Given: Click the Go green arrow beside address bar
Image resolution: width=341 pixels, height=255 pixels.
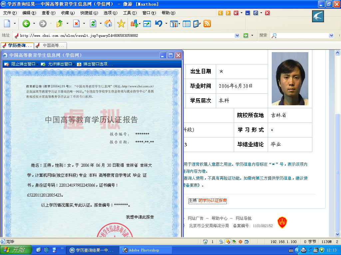Looking at the screenshot, I should (x=246, y=35).
